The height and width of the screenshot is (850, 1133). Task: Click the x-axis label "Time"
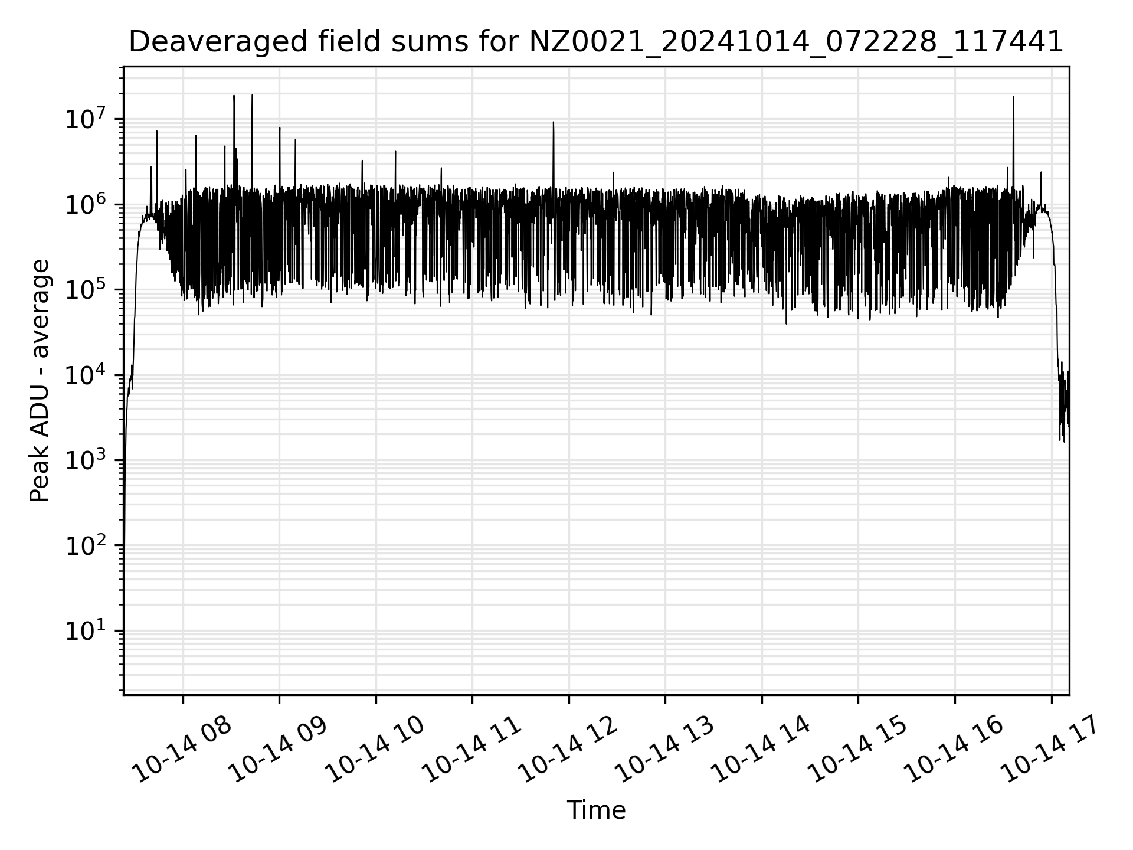point(596,810)
